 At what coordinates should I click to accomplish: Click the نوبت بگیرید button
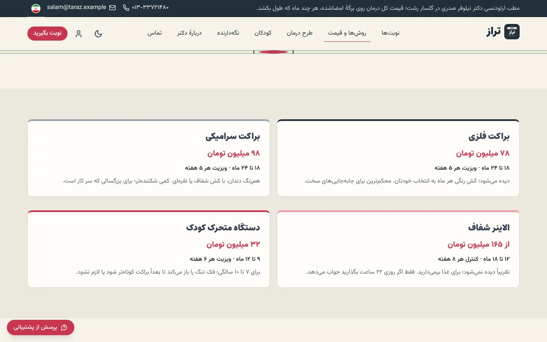(47, 33)
